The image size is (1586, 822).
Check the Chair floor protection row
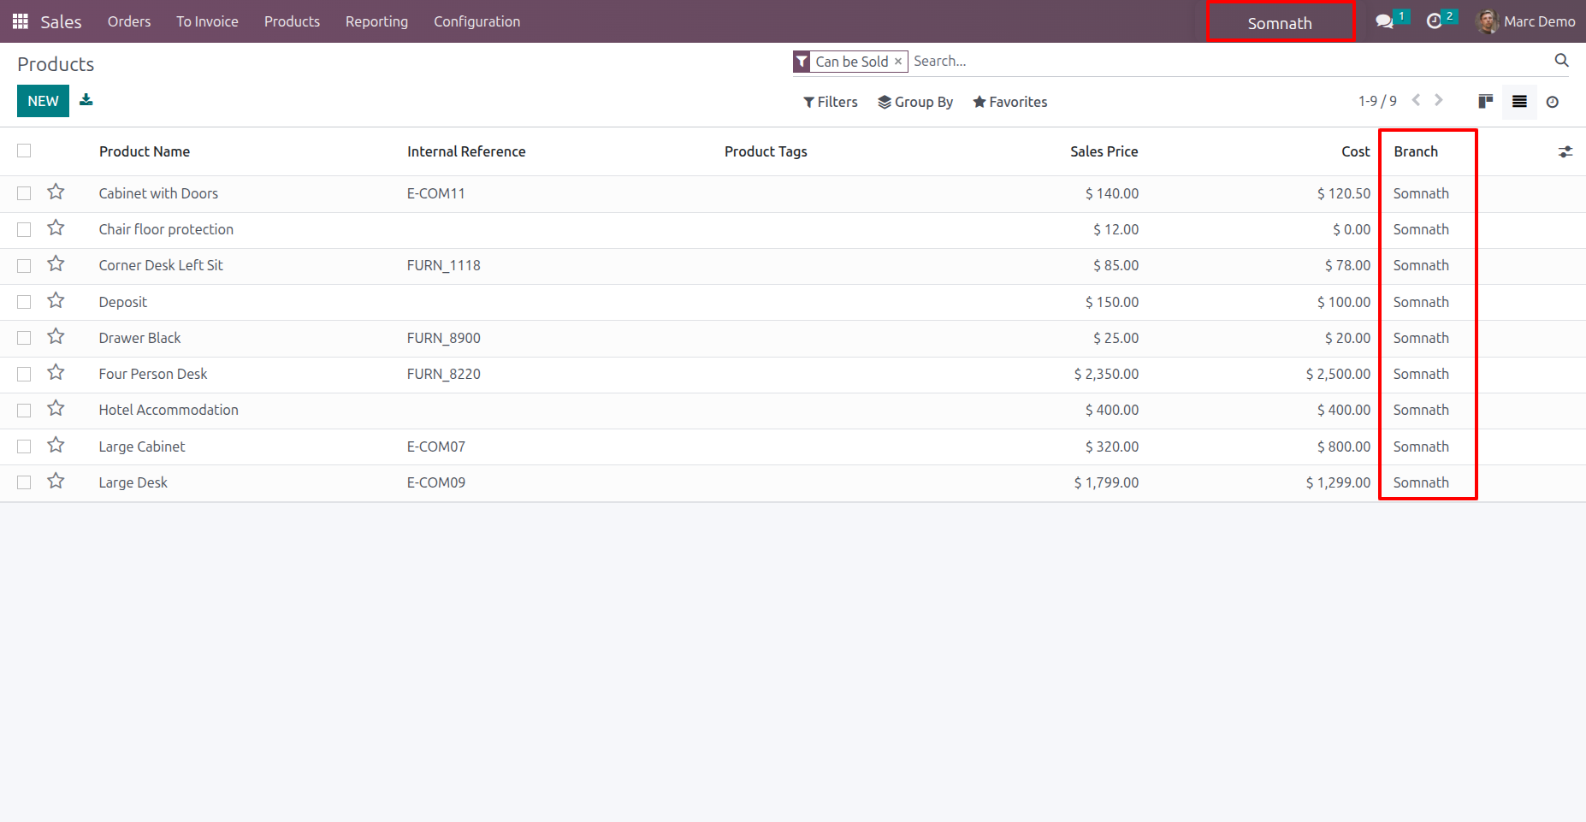24,229
